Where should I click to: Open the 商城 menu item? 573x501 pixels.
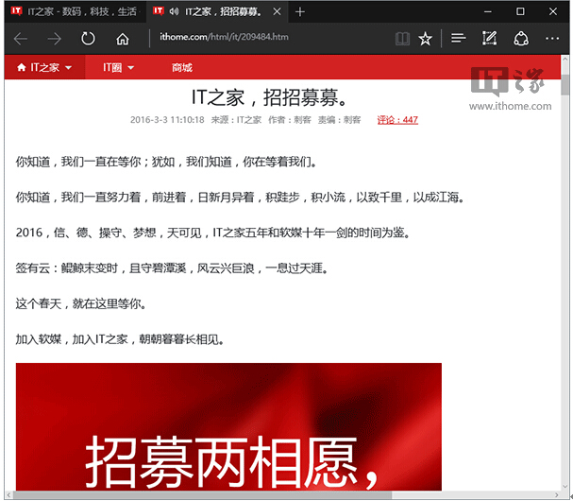point(182,68)
